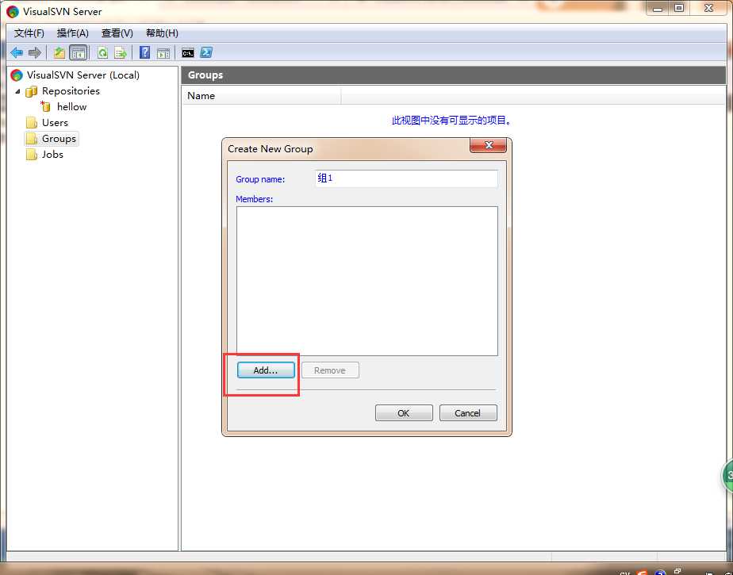Click the green Refresh toolbar icon
The image size is (733, 575).
[102, 52]
